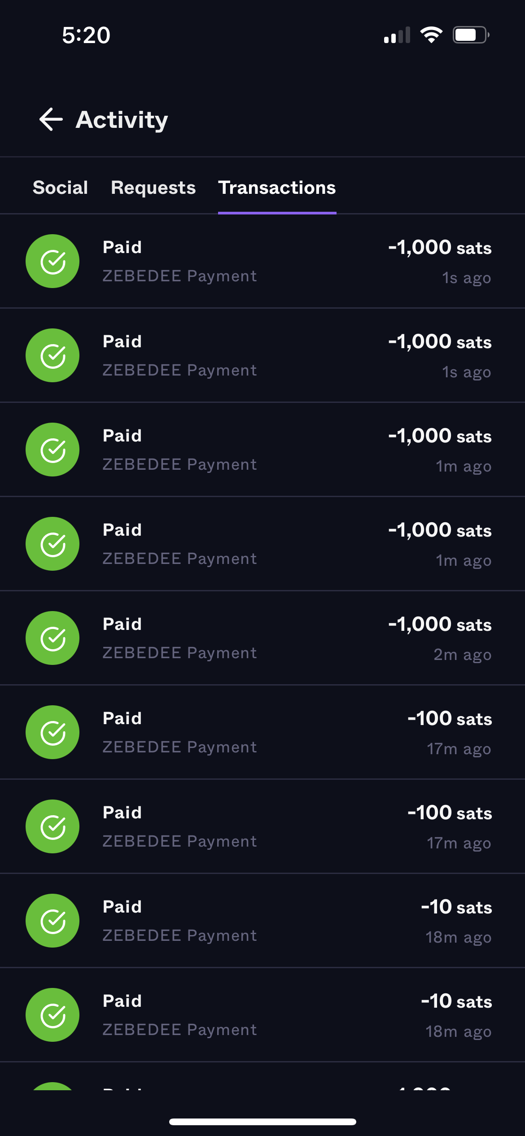Tap the green check icon of first payment
Image resolution: width=525 pixels, height=1136 pixels.
[x=52, y=261]
